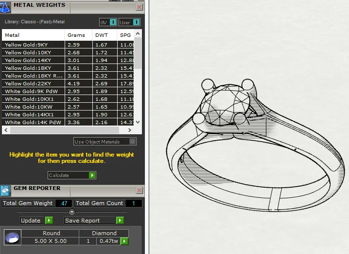Select the Yellow Gold:14KY row
349x254 pixels.
coord(68,60)
